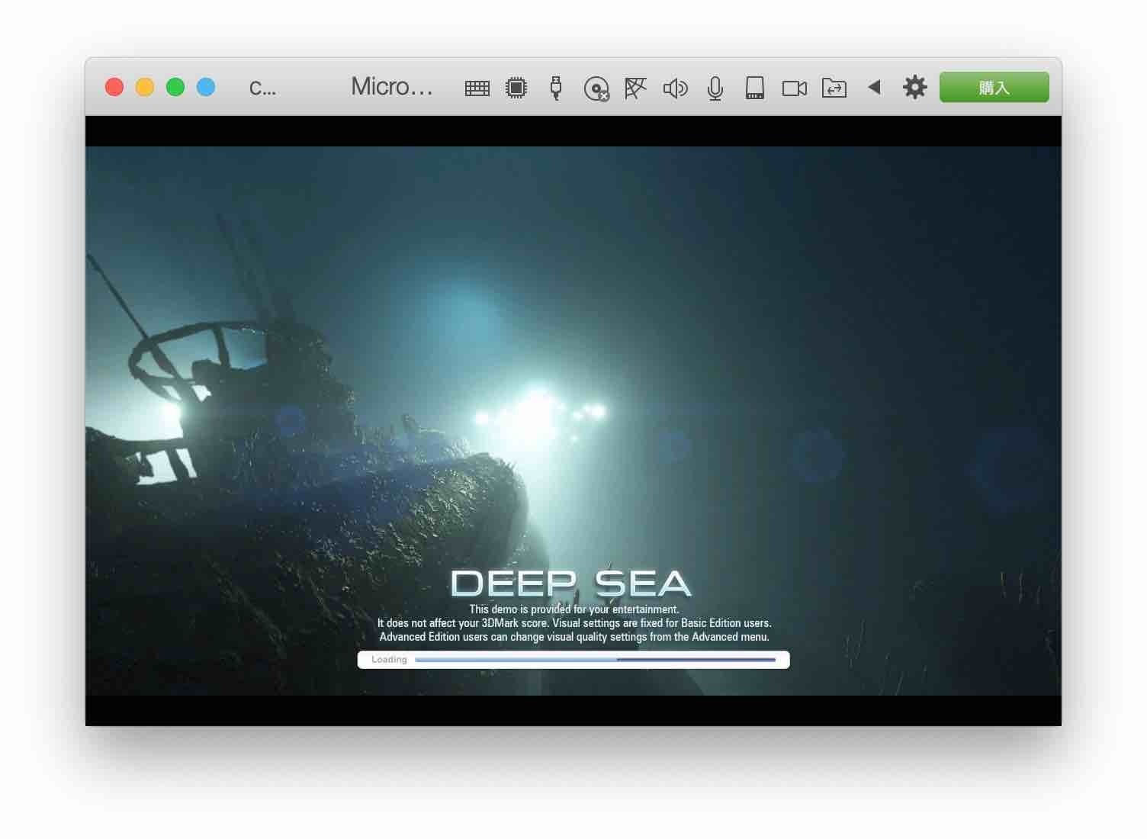The width and height of the screenshot is (1147, 839).
Task: Open the hard disk drive icon
Action: pyautogui.click(x=755, y=88)
